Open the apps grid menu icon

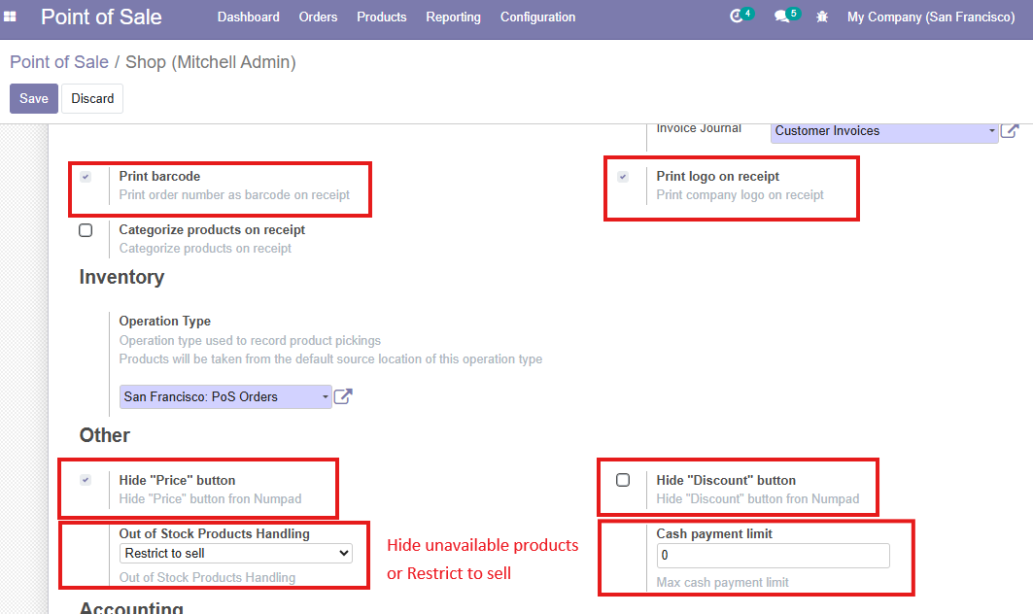[x=11, y=17]
